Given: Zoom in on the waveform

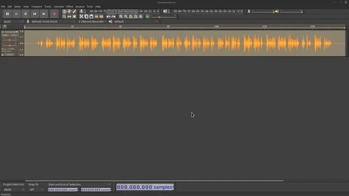Looking at the screenshot, I should 121,16.
